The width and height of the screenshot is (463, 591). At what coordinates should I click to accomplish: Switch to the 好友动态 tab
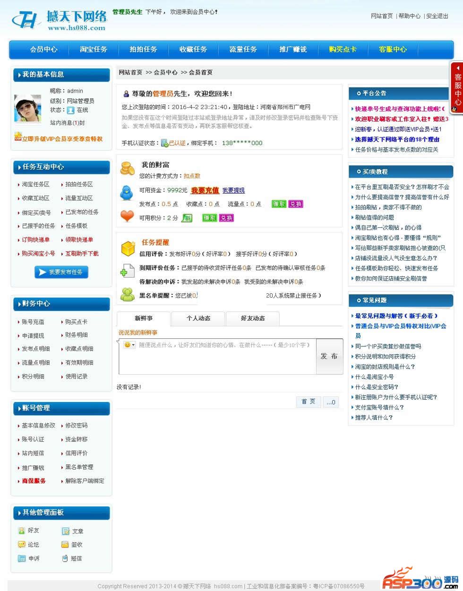click(x=253, y=318)
